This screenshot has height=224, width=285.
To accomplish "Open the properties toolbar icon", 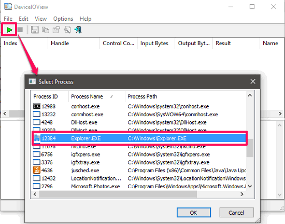I will pos(56,30).
